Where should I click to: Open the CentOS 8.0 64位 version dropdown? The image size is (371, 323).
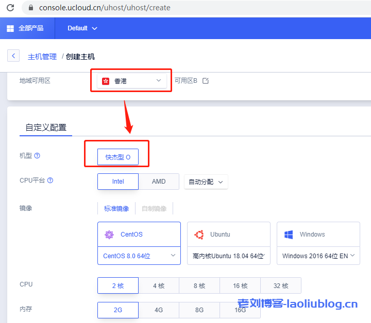tap(139, 256)
